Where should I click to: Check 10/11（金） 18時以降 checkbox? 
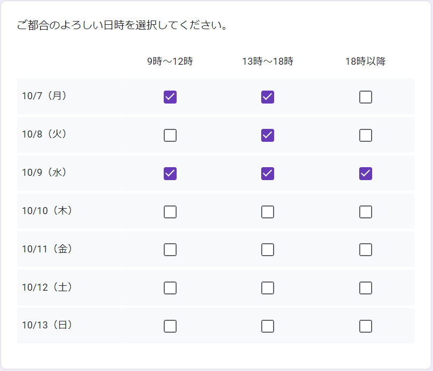click(x=366, y=250)
